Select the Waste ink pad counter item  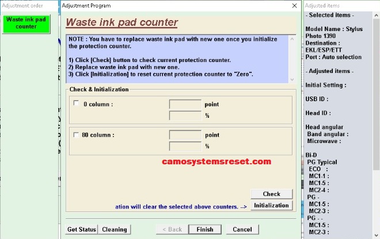click(x=26, y=24)
